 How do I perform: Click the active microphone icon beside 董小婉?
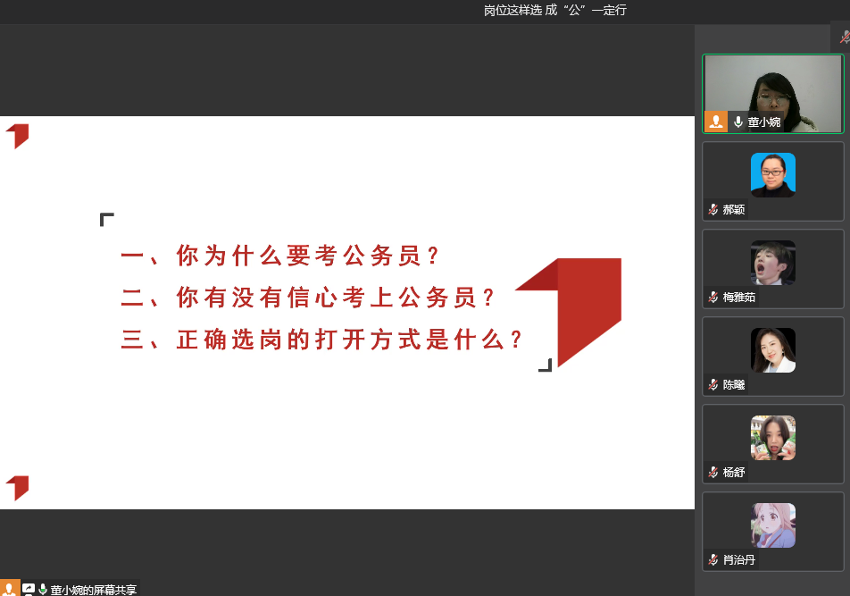(x=738, y=122)
